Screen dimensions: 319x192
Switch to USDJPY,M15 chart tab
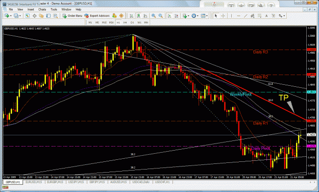[76, 182]
